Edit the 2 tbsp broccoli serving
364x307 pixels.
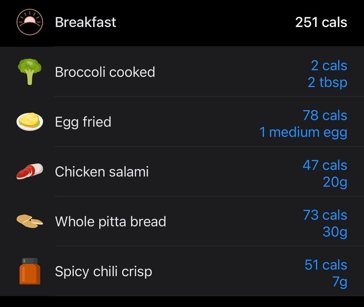pos(327,82)
